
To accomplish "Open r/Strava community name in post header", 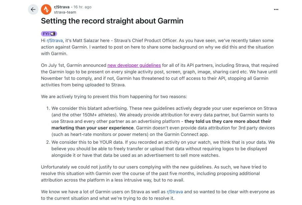I will pos(61,7).
